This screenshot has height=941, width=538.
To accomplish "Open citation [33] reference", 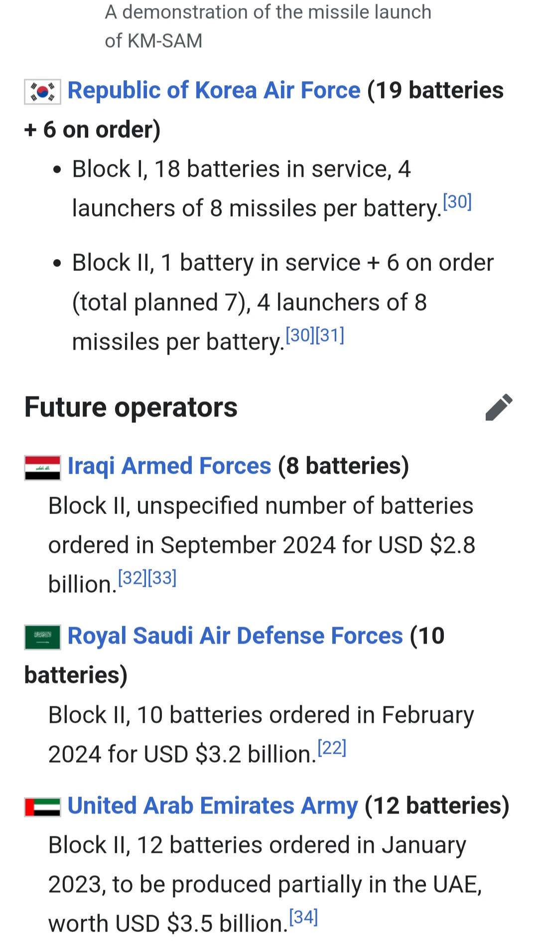I will tap(162, 578).
